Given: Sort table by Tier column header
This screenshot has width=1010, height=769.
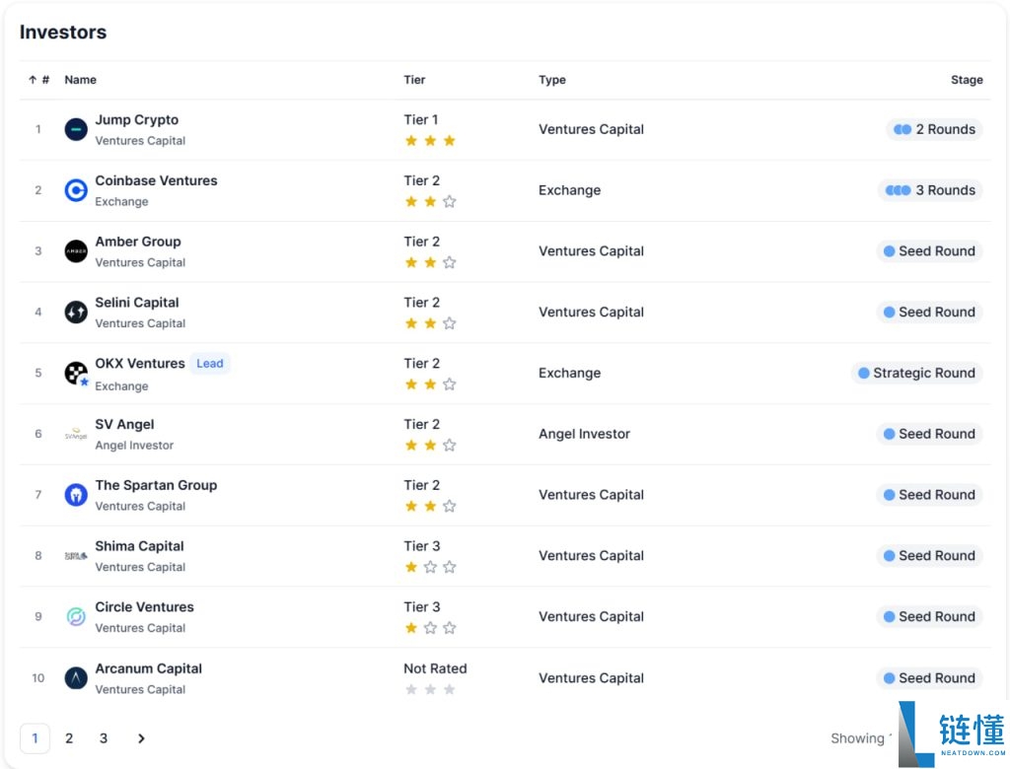Looking at the screenshot, I should pos(414,80).
